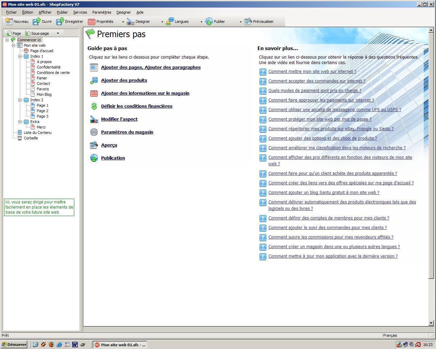Click link Comment mettre mon site web sur internet
The height and width of the screenshot is (349, 436).
pyautogui.click(x=312, y=72)
